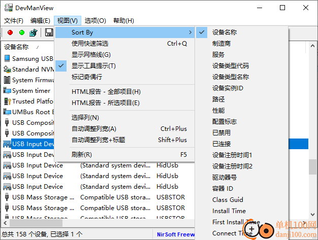The image size is (318, 240).
Task: Click vertical scrollbar down arrow
Action: 312,214
